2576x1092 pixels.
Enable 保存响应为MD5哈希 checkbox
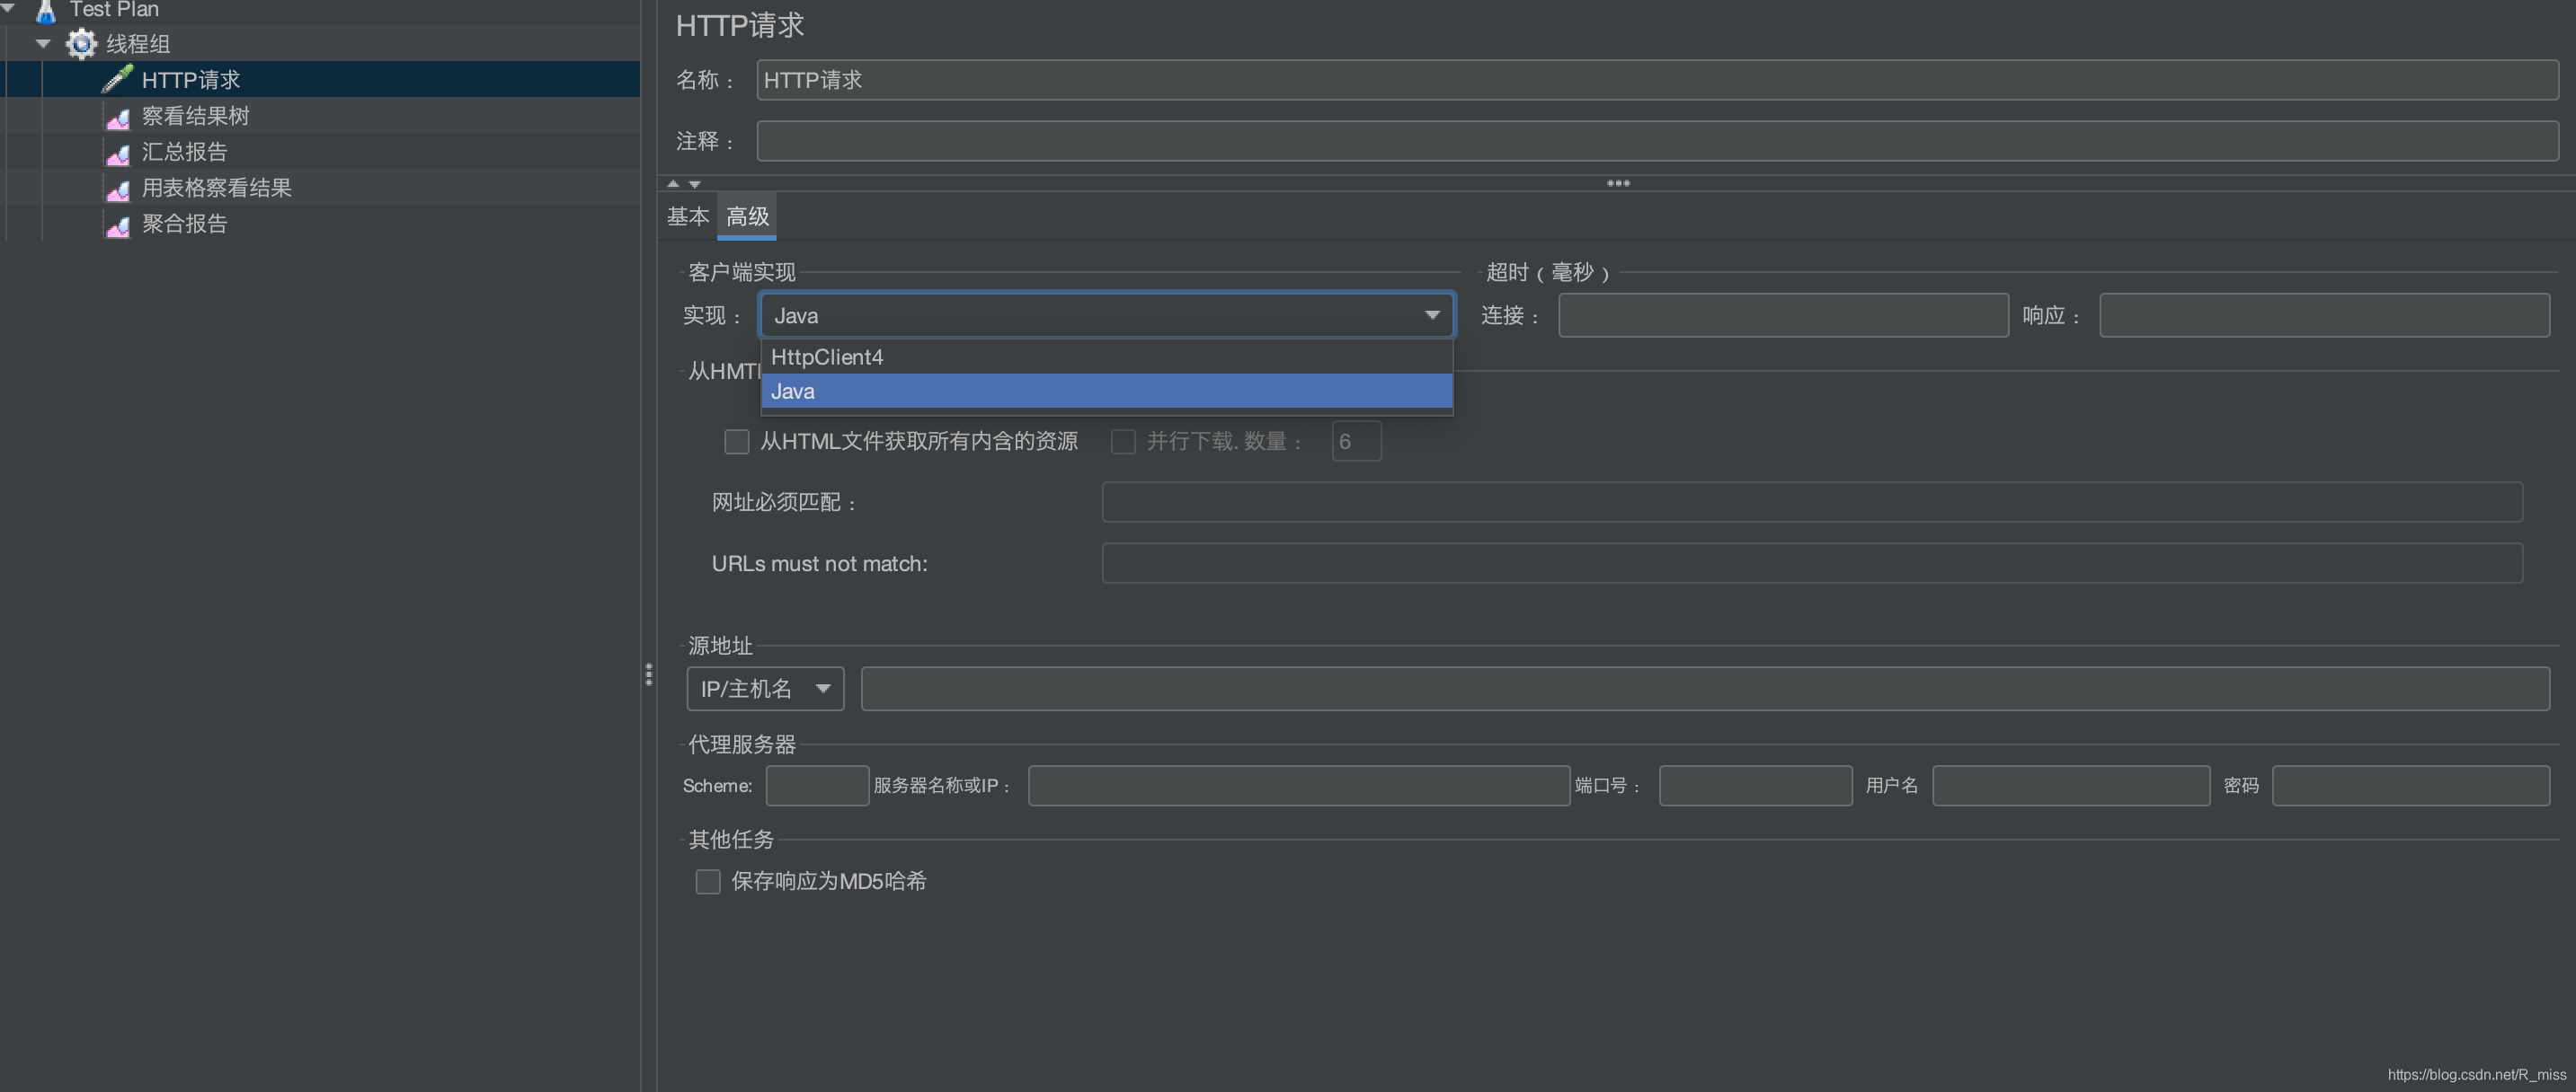click(x=708, y=882)
